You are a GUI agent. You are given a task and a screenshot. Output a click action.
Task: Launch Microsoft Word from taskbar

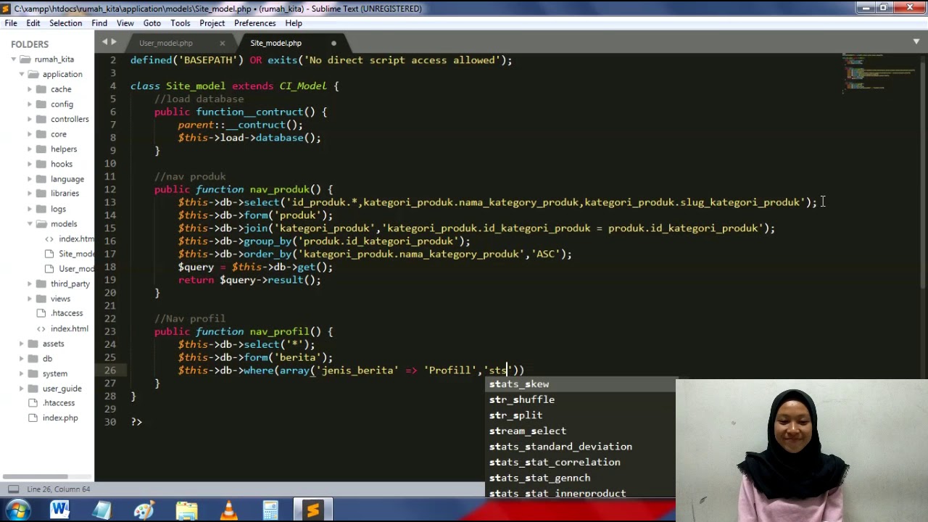pyautogui.click(x=59, y=510)
